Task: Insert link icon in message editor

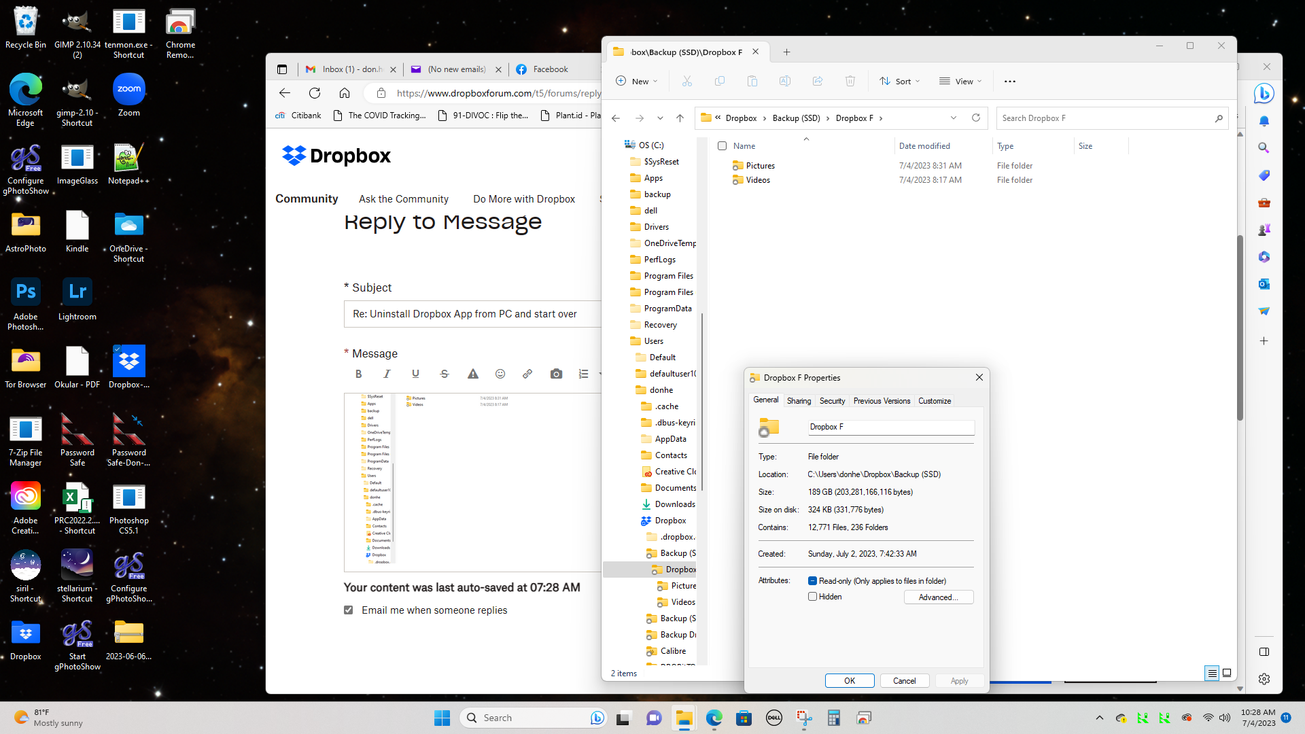Action: 527,374
